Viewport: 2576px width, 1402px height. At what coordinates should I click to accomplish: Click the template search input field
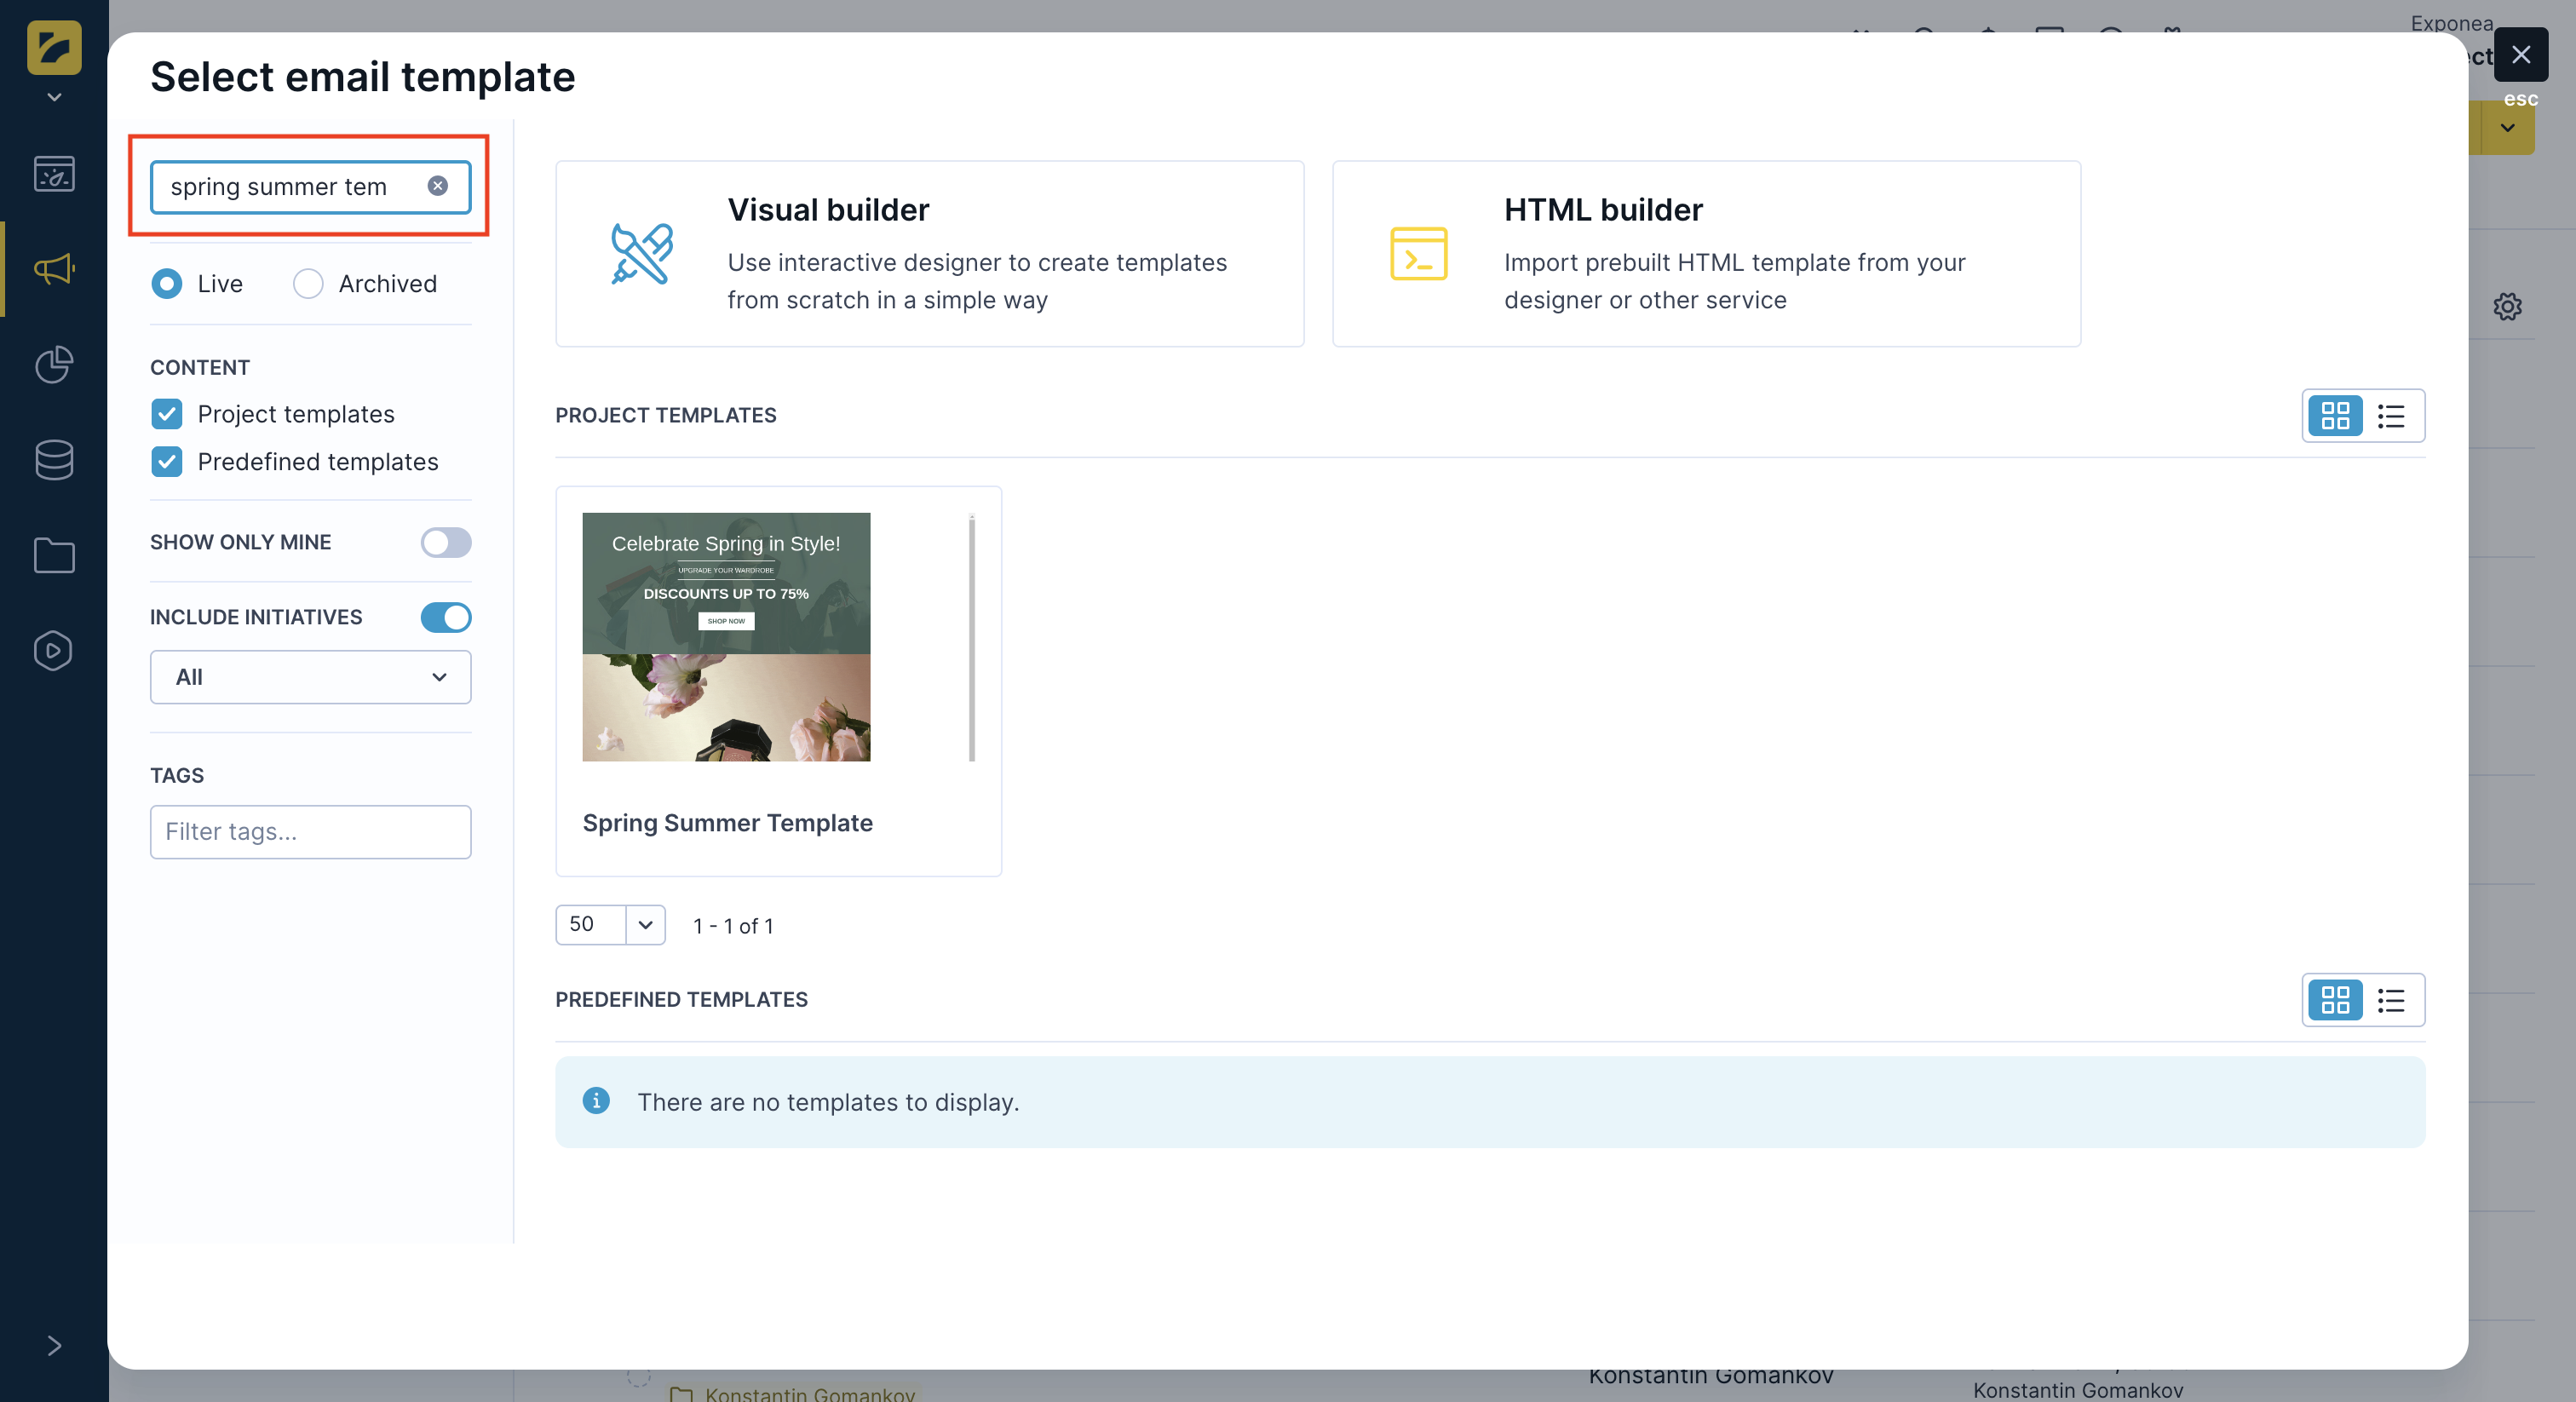coord(310,187)
